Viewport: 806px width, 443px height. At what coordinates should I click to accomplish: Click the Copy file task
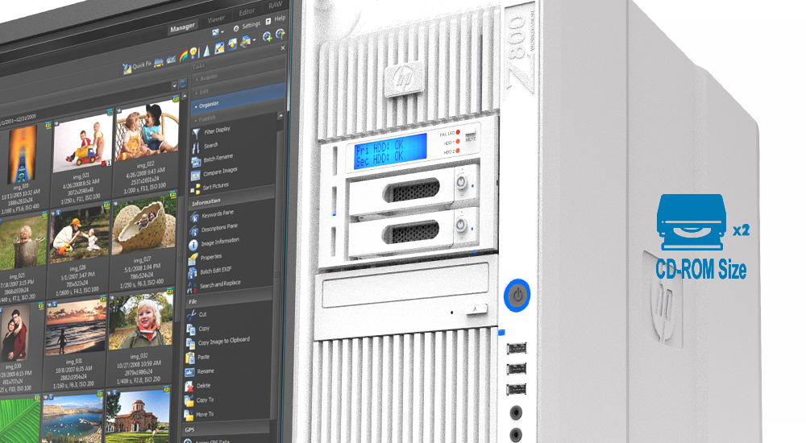coord(204,329)
